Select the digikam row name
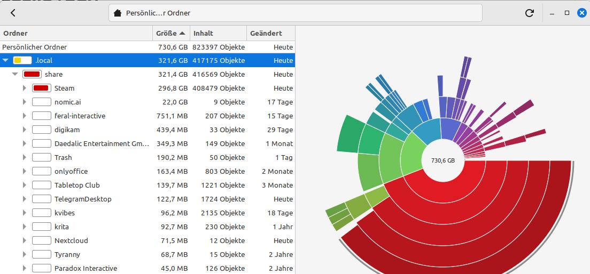This screenshot has height=274, width=590. pyautogui.click(x=67, y=130)
